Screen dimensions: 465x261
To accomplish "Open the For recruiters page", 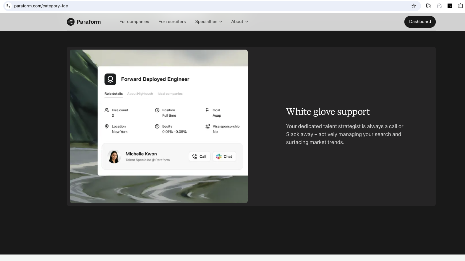I will click(x=172, y=22).
